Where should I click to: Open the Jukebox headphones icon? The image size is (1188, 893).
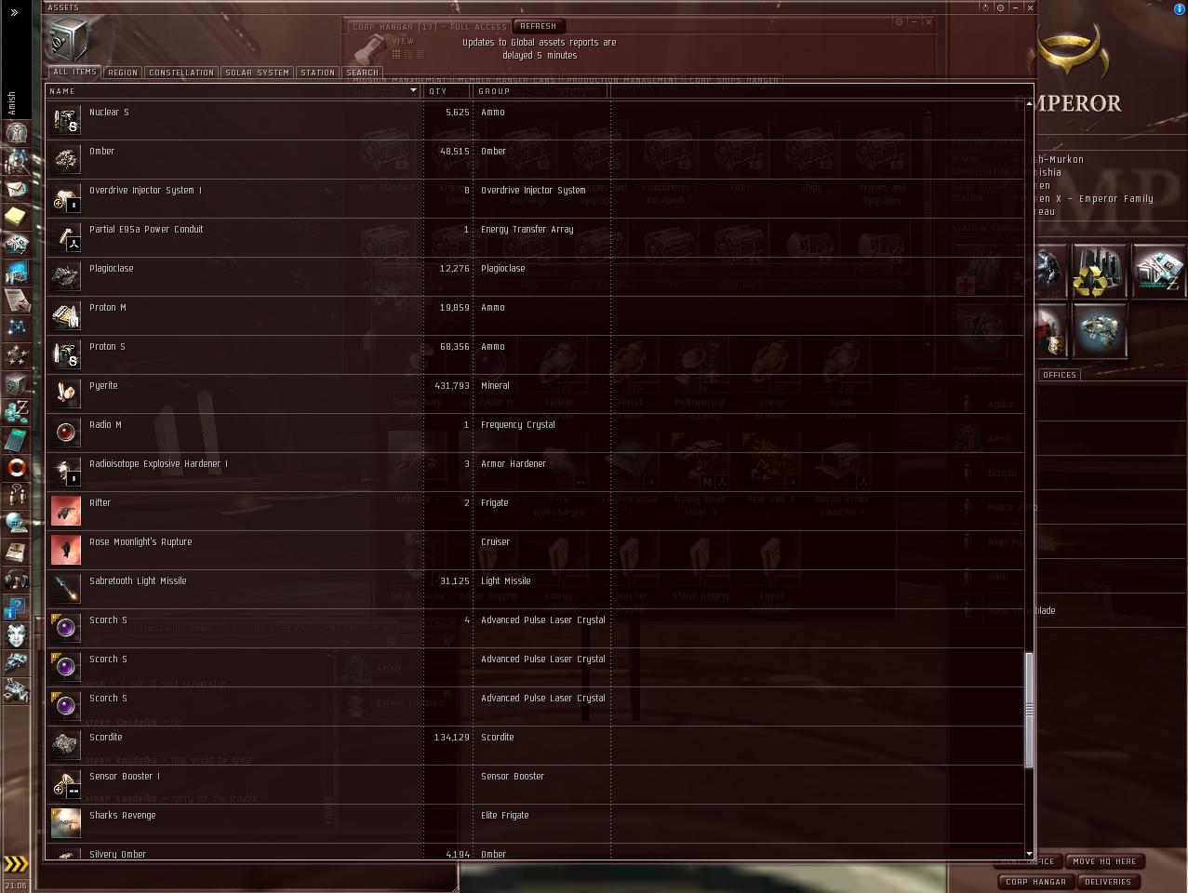[17, 579]
